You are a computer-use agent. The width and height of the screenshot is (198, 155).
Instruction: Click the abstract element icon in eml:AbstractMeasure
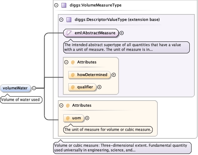pyautogui.click(x=69, y=33)
